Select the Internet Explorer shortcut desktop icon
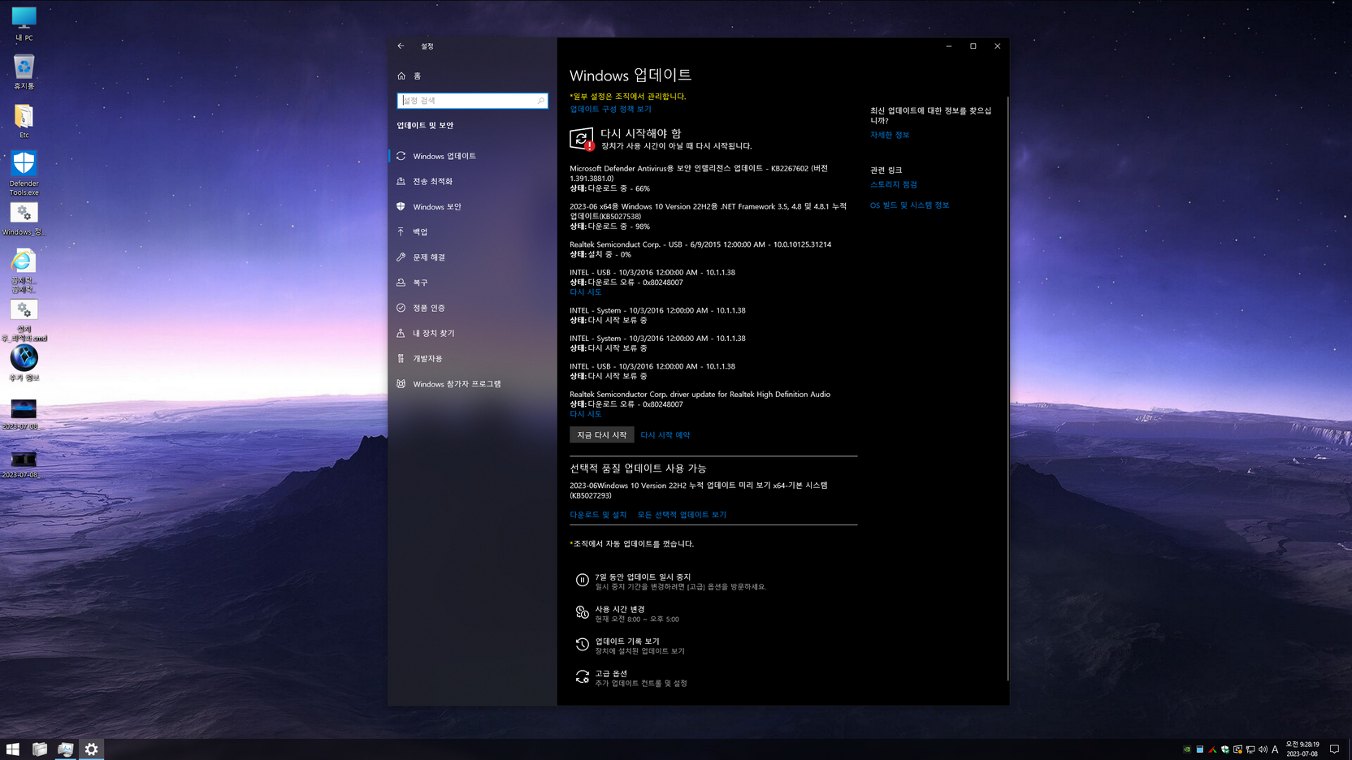The image size is (1352, 760). [x=24, y=270]
